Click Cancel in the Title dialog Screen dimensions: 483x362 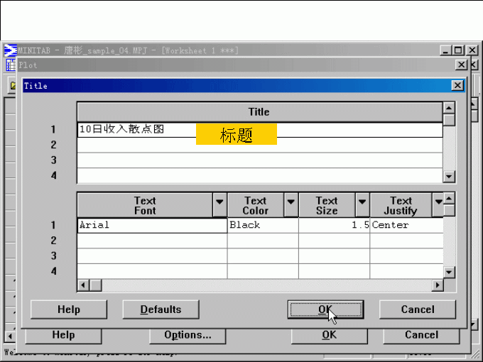pos(417,309)
